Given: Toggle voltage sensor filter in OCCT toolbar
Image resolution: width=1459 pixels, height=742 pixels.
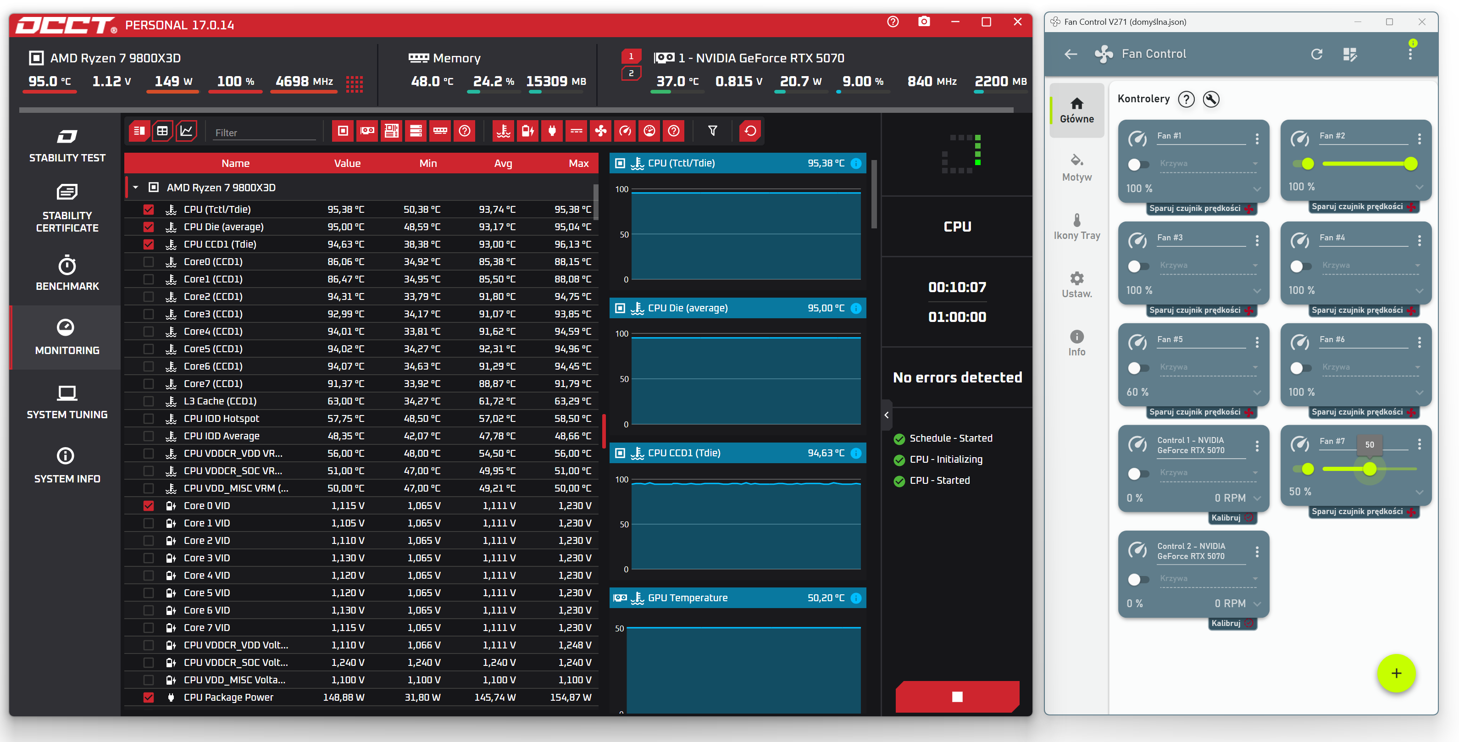Looking at the screenshot, I should click(527, 132).
